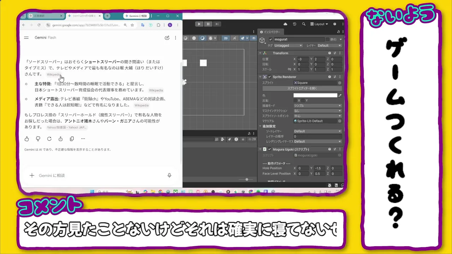Open the 描画モード シンプル dropdown
This screenshot has width=452, height=254.
point(317,106)
